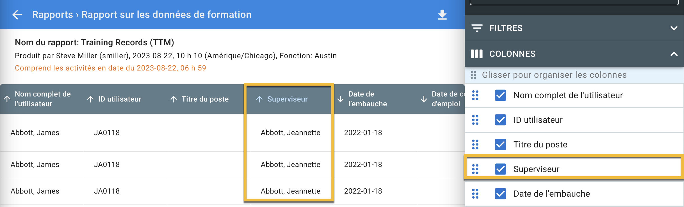This screenshot has height=207, width=684.
Task: Grab the drag handle for Titre du poste
Action: click(x=475, y=144)
